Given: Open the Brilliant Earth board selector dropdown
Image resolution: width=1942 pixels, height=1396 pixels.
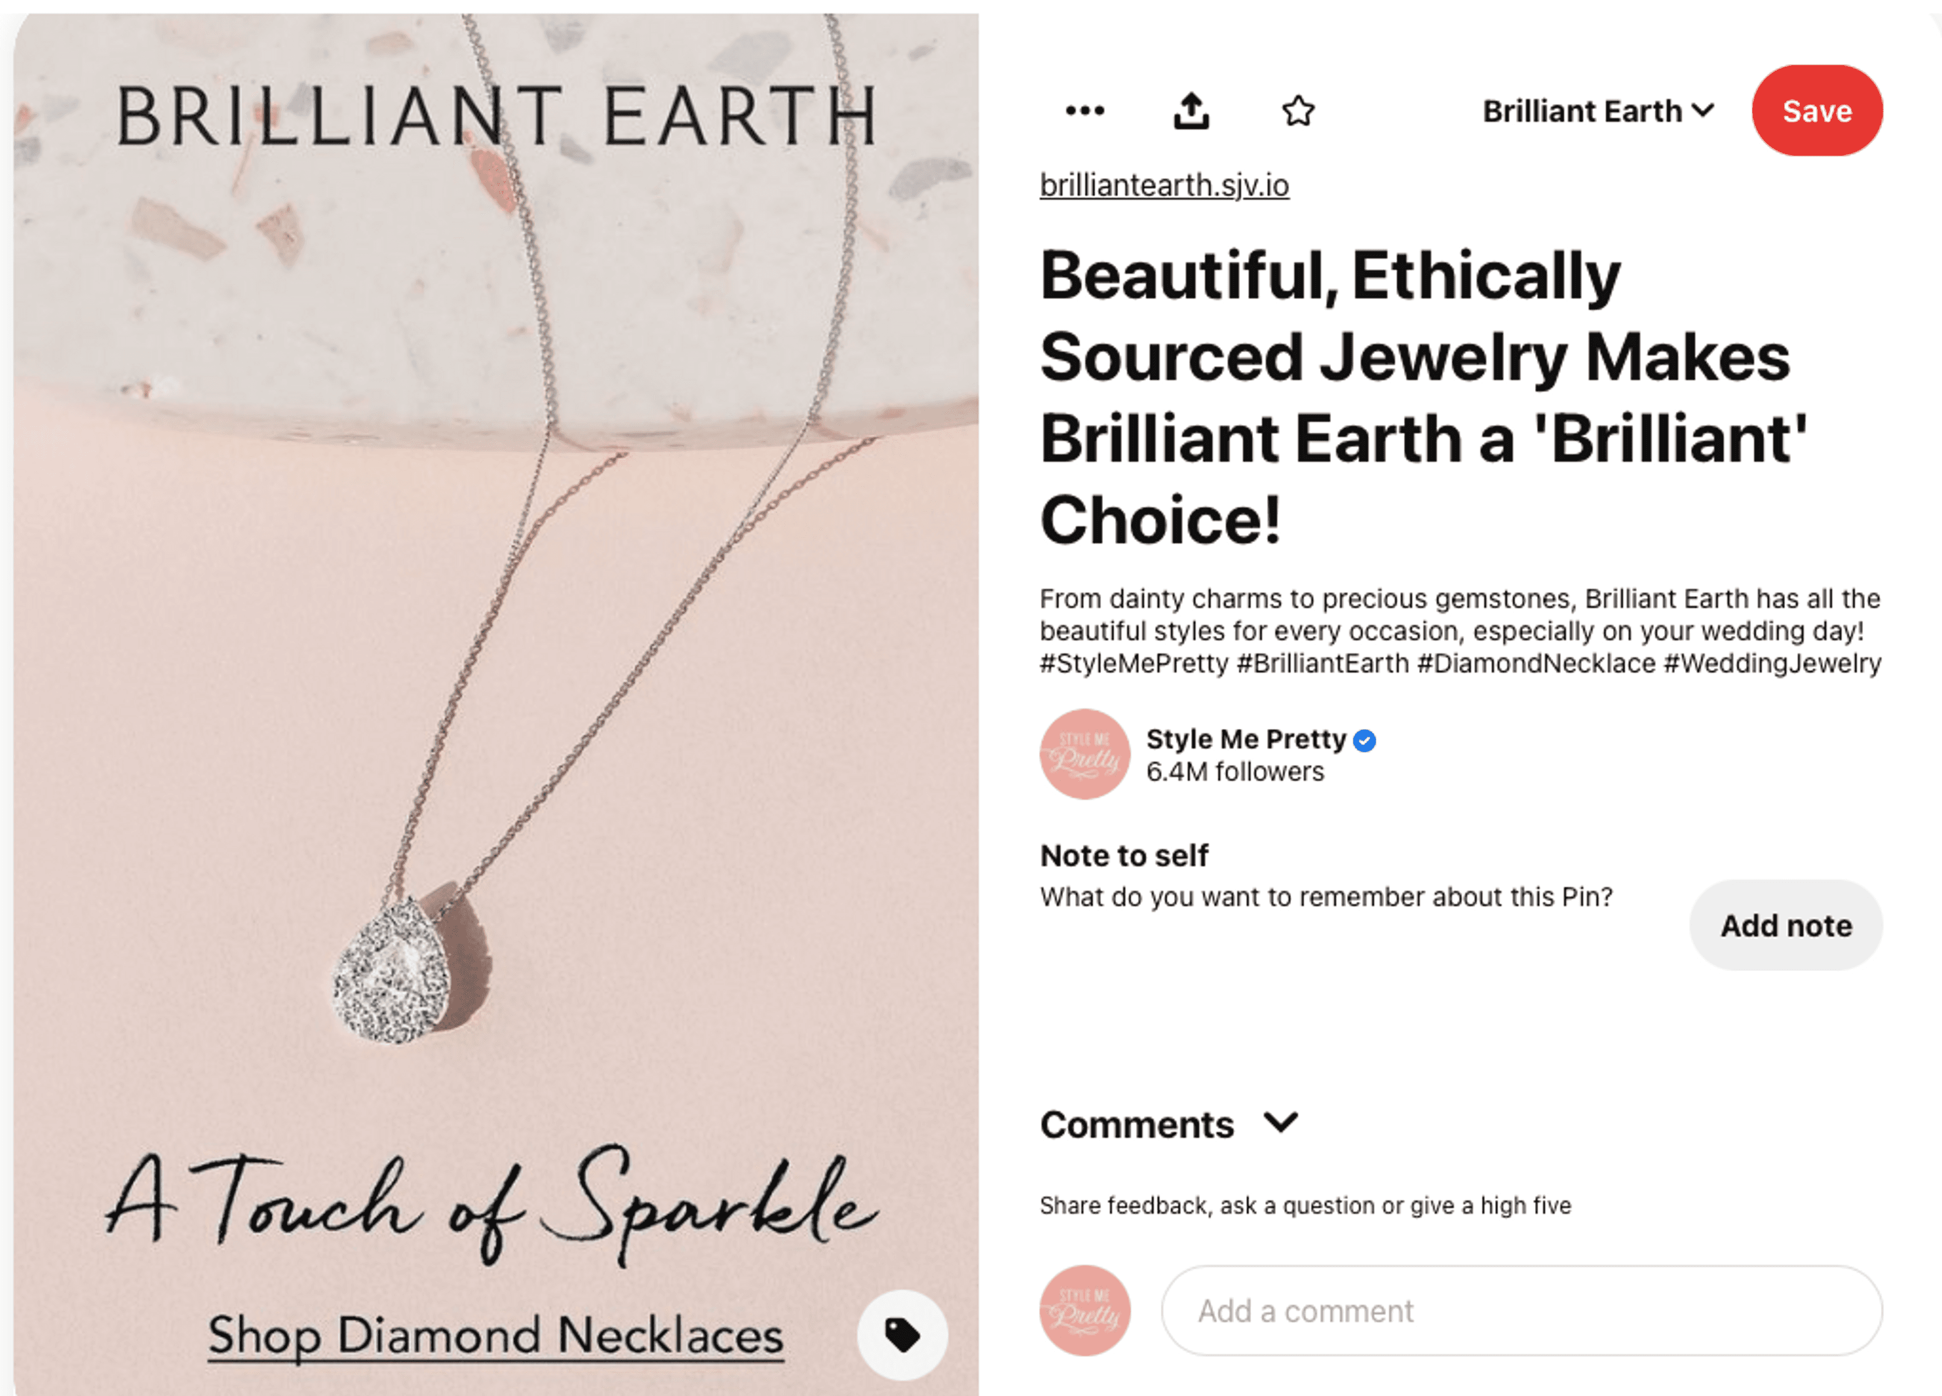Looking at the screenshot, I should (1598, 111).
